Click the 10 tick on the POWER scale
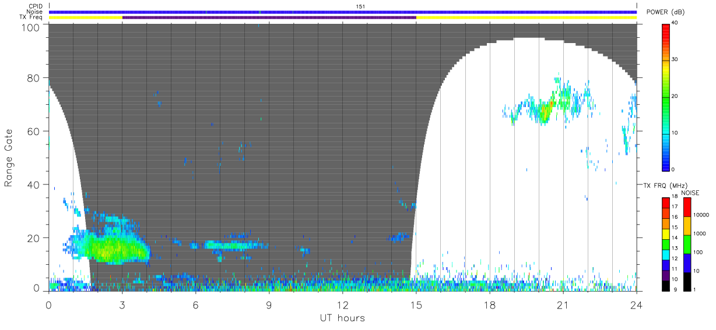 tap(675, 133)
